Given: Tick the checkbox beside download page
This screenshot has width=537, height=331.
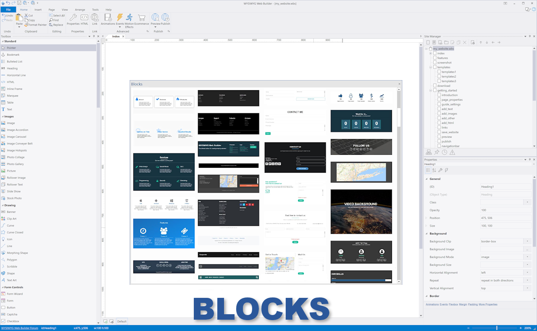Looking at the screenshot, I should pyautogui.click(x=435, y=86).
